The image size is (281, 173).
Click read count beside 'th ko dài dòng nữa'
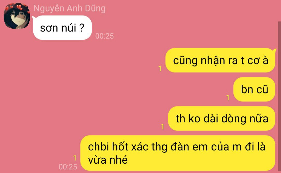(x=163, y=127)
